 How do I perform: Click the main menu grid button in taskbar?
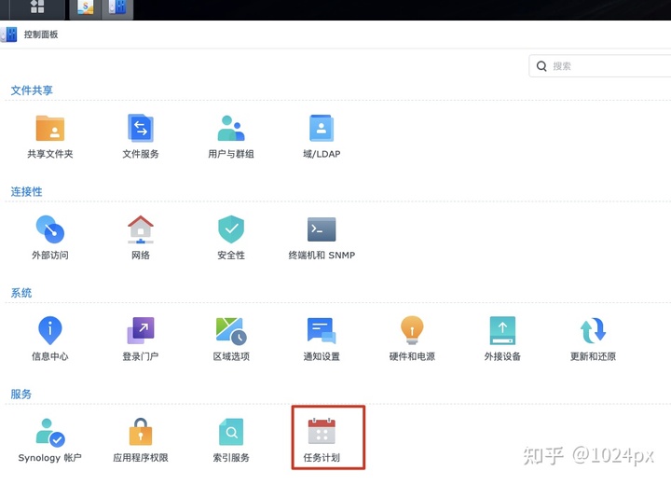(37, 7)
